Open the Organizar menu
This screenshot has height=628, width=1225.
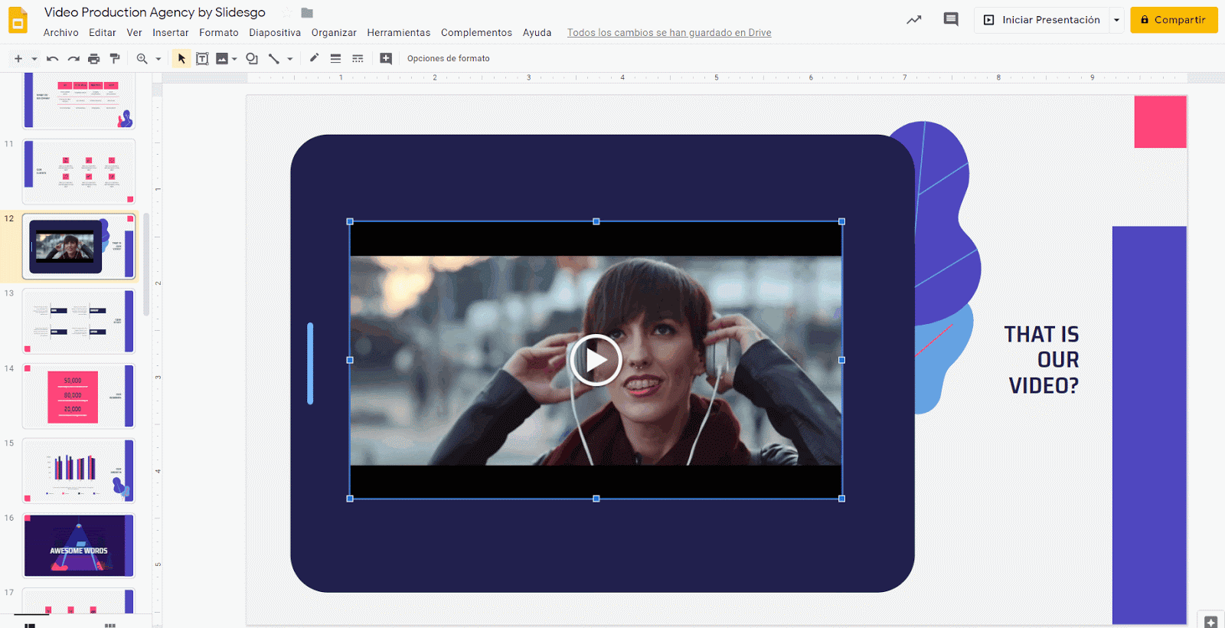point(334,33)
